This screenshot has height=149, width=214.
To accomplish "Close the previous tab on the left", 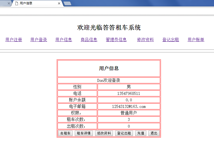I will 9,3.
